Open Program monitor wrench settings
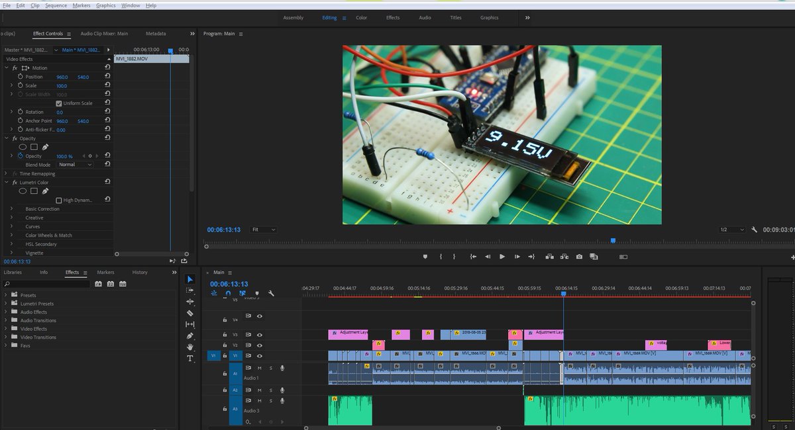Screen dimensions: 795x430 coord(754,230)
